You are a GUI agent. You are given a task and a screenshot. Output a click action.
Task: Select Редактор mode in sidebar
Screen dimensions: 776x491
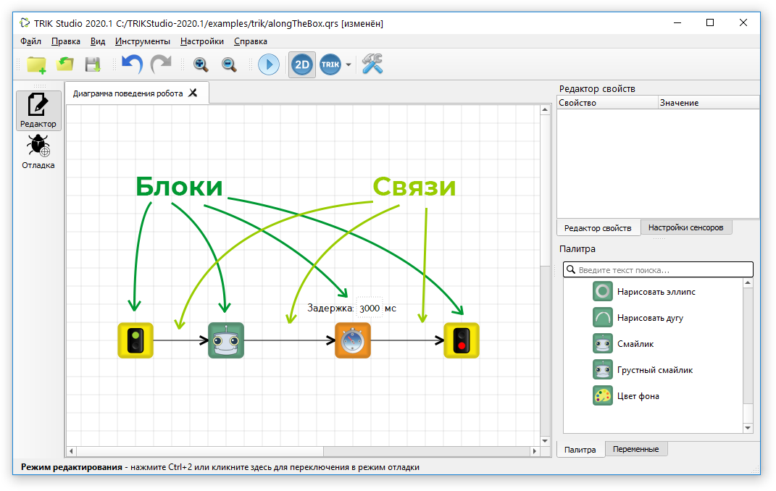[x=38, y=111]
